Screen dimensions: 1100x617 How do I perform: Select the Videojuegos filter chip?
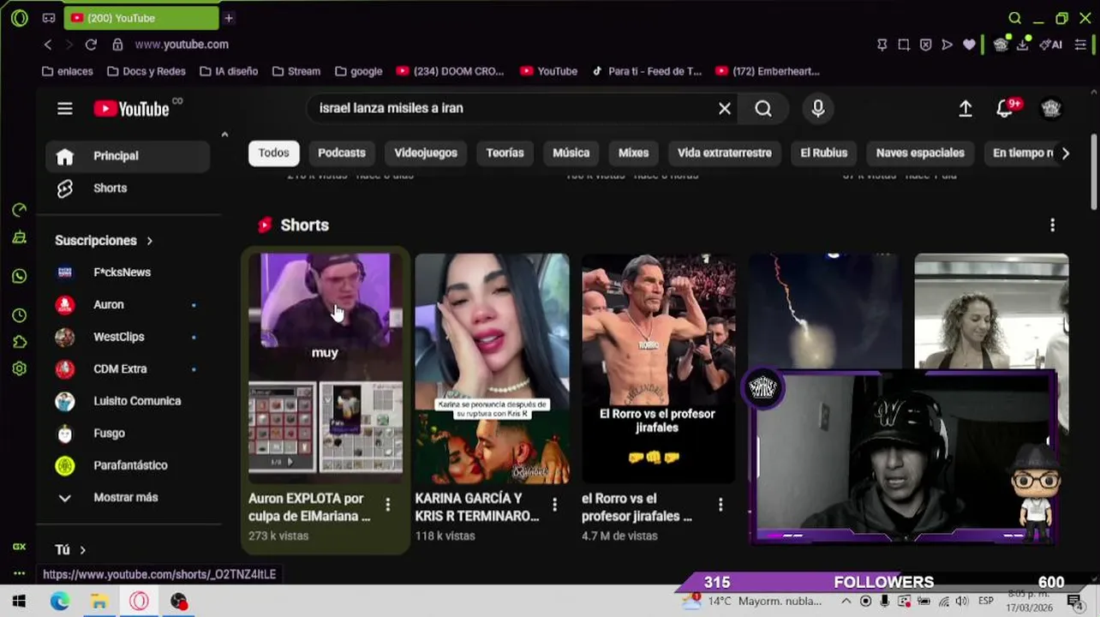tap(426, 153)
